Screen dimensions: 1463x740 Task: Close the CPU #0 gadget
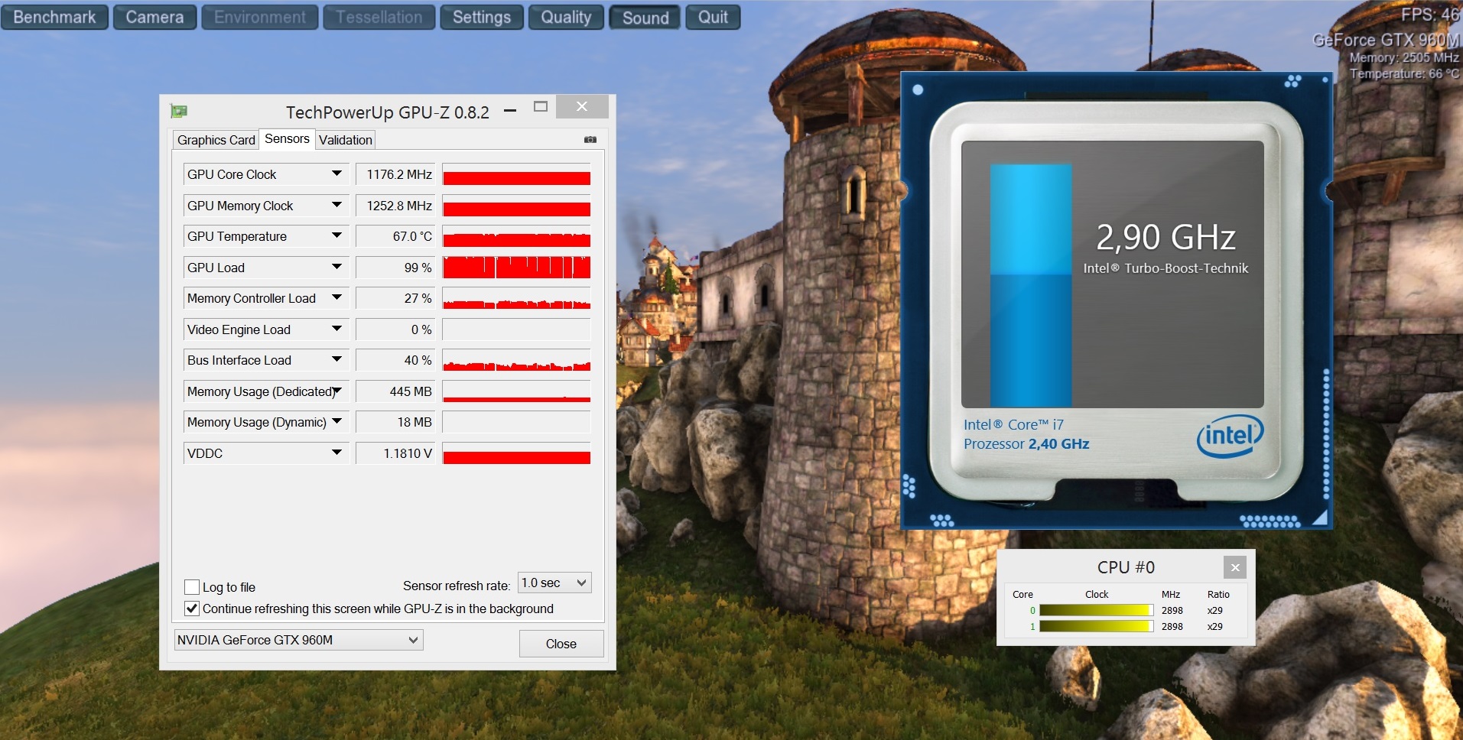pyautogui.click(x=1234, y=567)
